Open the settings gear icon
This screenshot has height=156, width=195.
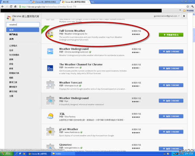click(x=184, y=16)
